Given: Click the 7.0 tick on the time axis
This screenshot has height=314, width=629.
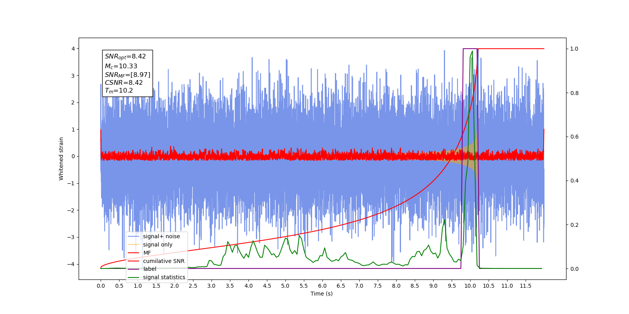Looking at the screenshot, I should point(359,286).
